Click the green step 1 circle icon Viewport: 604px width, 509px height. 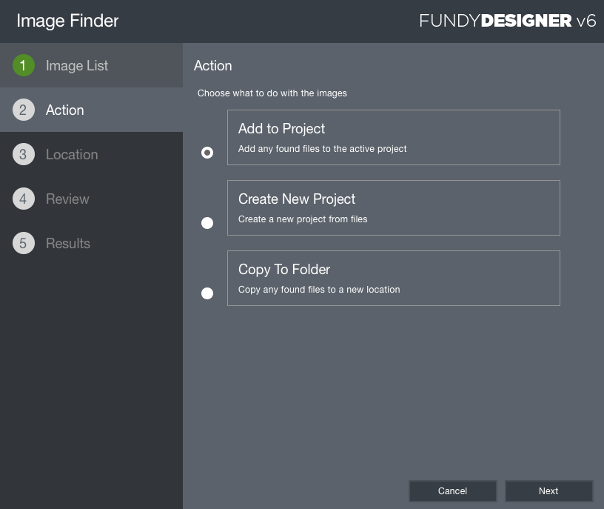click(x=24, y=65)
